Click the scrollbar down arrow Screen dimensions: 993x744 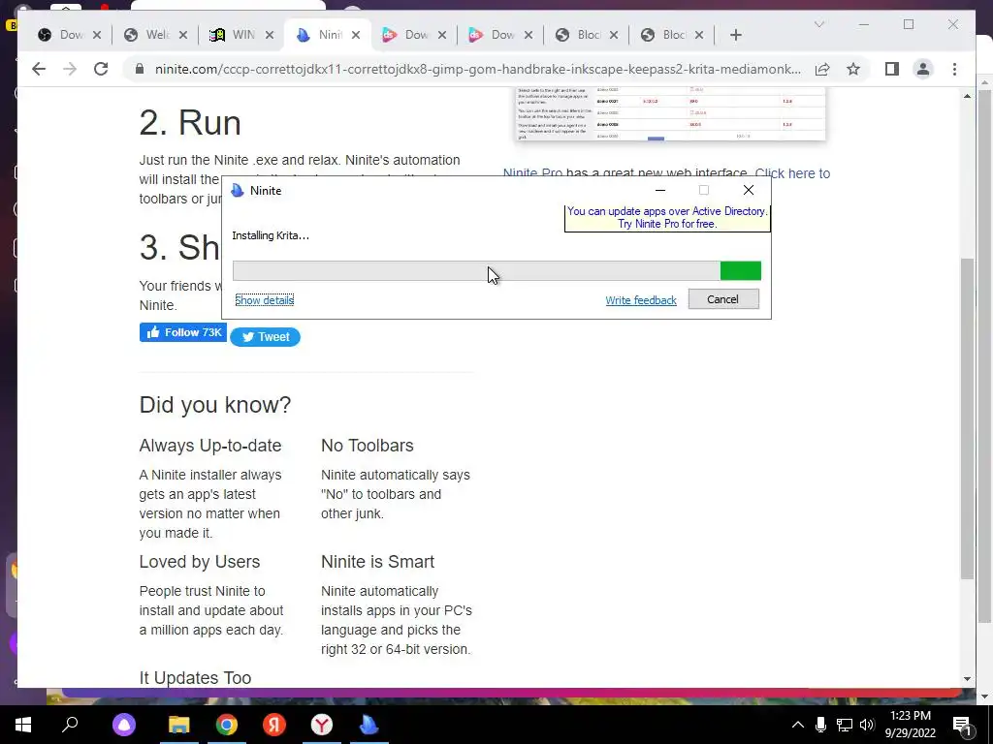(967, 679)
